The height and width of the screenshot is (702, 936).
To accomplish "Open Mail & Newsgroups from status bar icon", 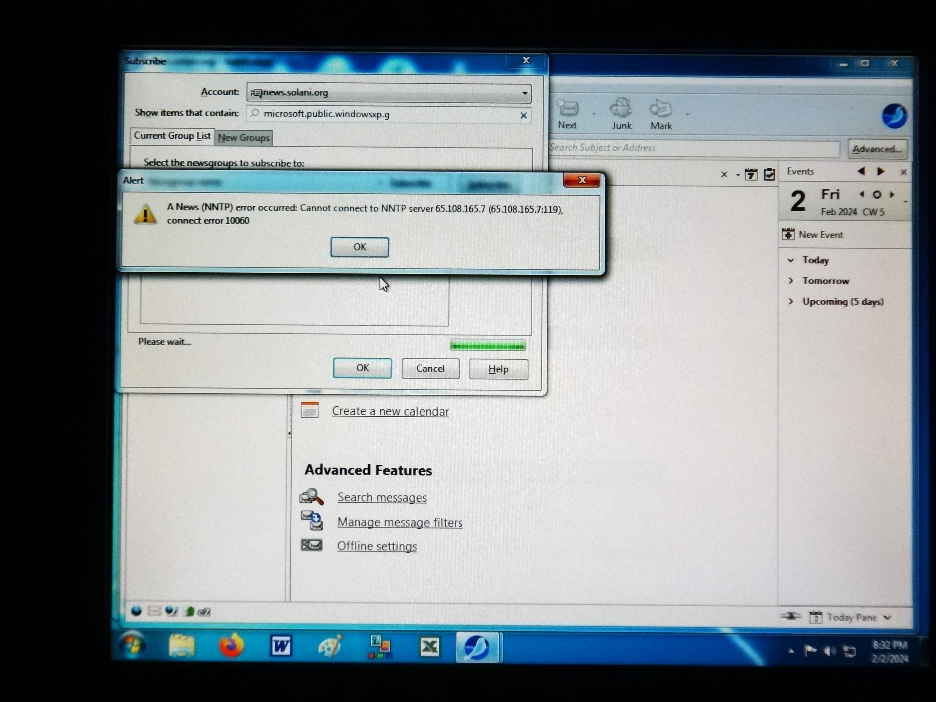I will pyautogui.click(x=153, y=611).
